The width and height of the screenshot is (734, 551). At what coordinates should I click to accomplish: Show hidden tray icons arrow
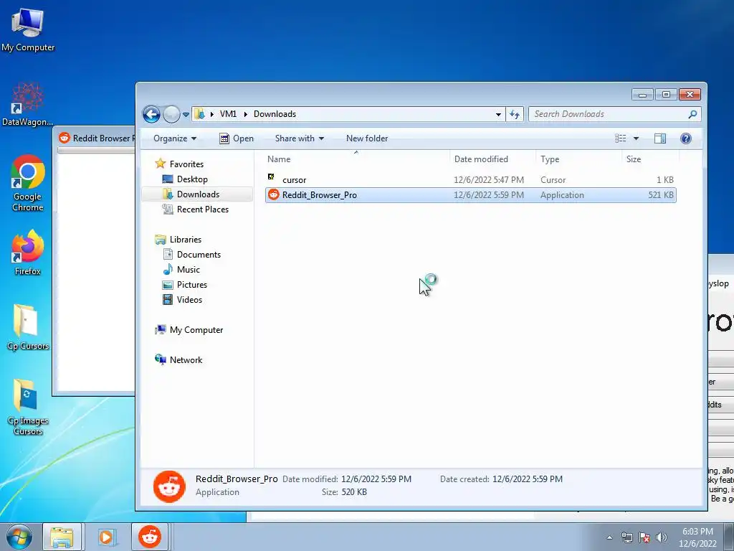pyautogui.click(x=609, y=537)
